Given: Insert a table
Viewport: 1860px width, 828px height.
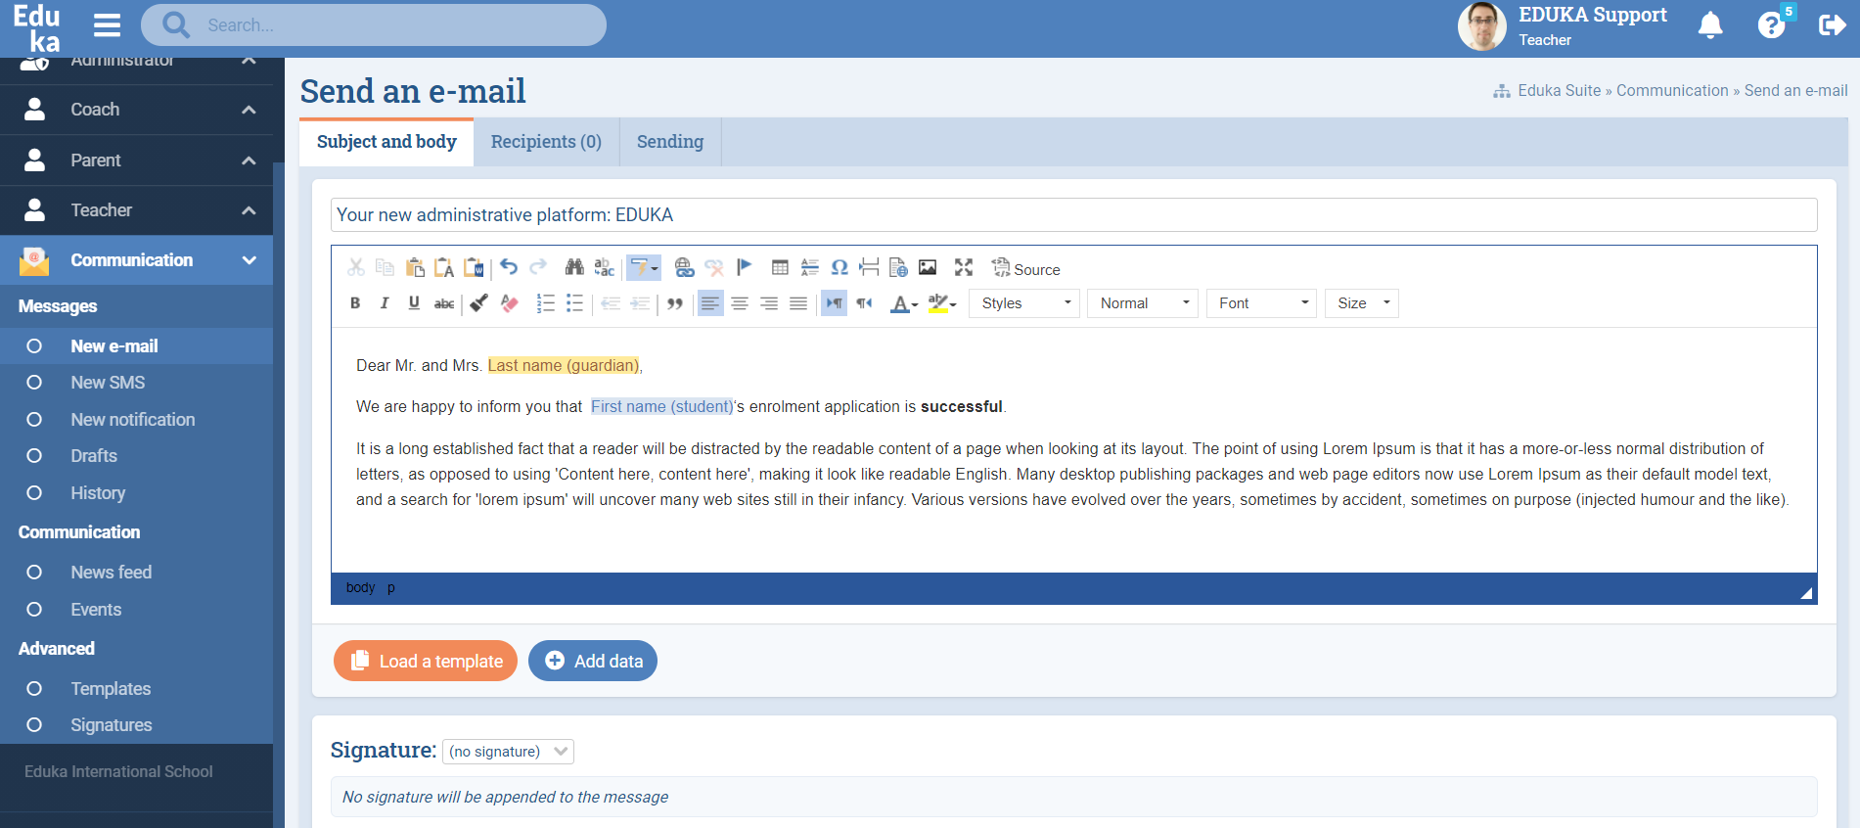Looking at the screenshot, I should 780,267.
